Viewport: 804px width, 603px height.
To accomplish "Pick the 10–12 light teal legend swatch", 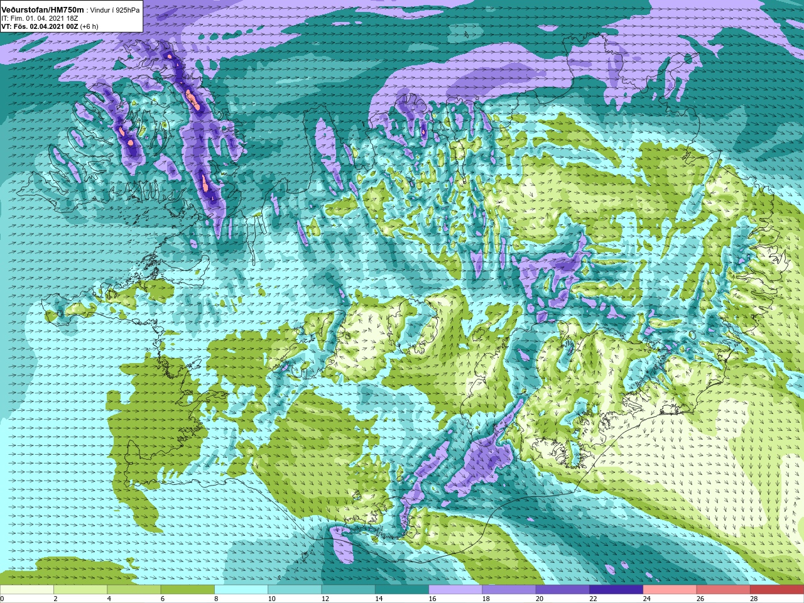I will tap(295, 590).
